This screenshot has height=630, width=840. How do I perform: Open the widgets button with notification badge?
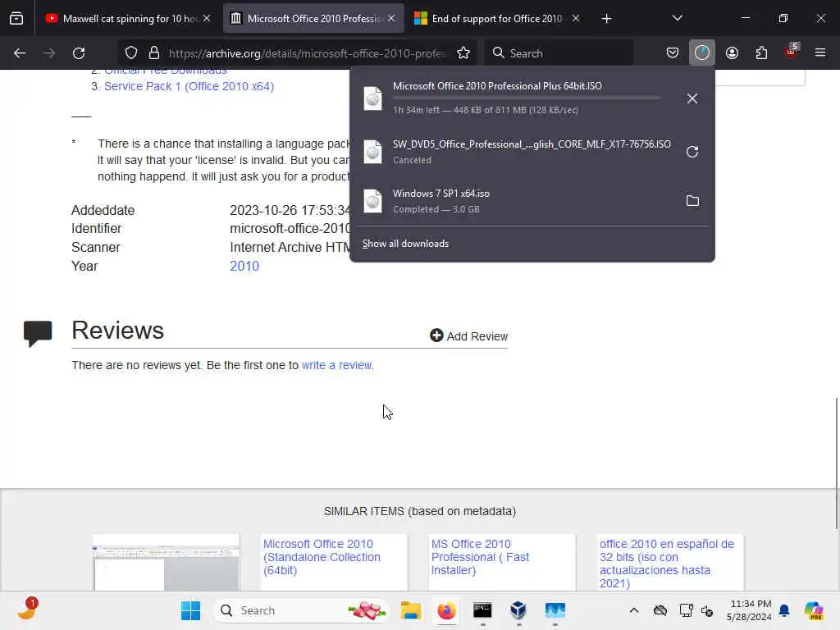pos(27,609)
